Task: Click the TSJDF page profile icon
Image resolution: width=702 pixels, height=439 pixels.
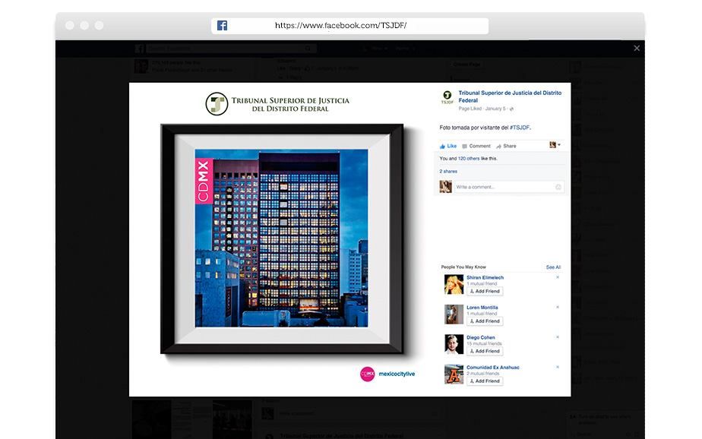Action: click(x=447, y=97)
